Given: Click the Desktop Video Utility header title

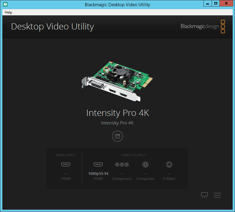Looking at the screenshot, I should pos(53,27).
